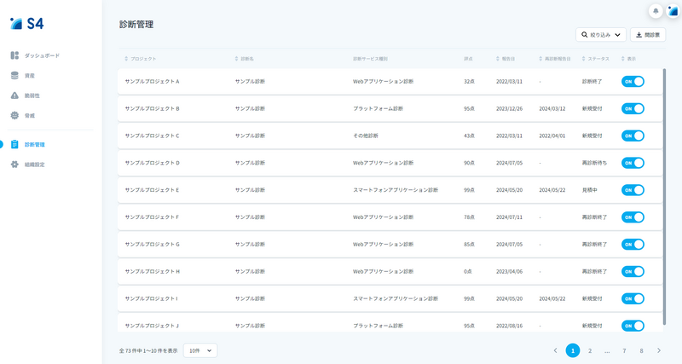Go to next page using right chevron
The height and width of the screenshot is (364, 682).
[659, 350]
